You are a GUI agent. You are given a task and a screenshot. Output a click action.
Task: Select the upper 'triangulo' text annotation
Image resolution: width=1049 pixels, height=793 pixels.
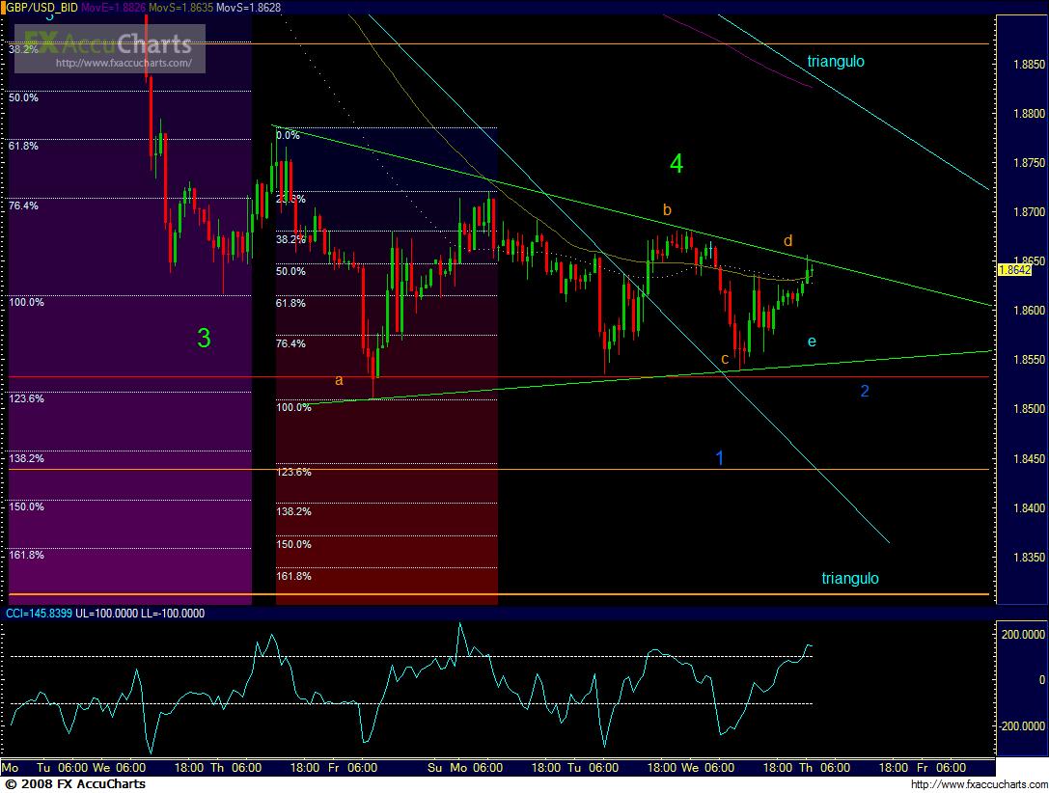click(x=836, y=62)
